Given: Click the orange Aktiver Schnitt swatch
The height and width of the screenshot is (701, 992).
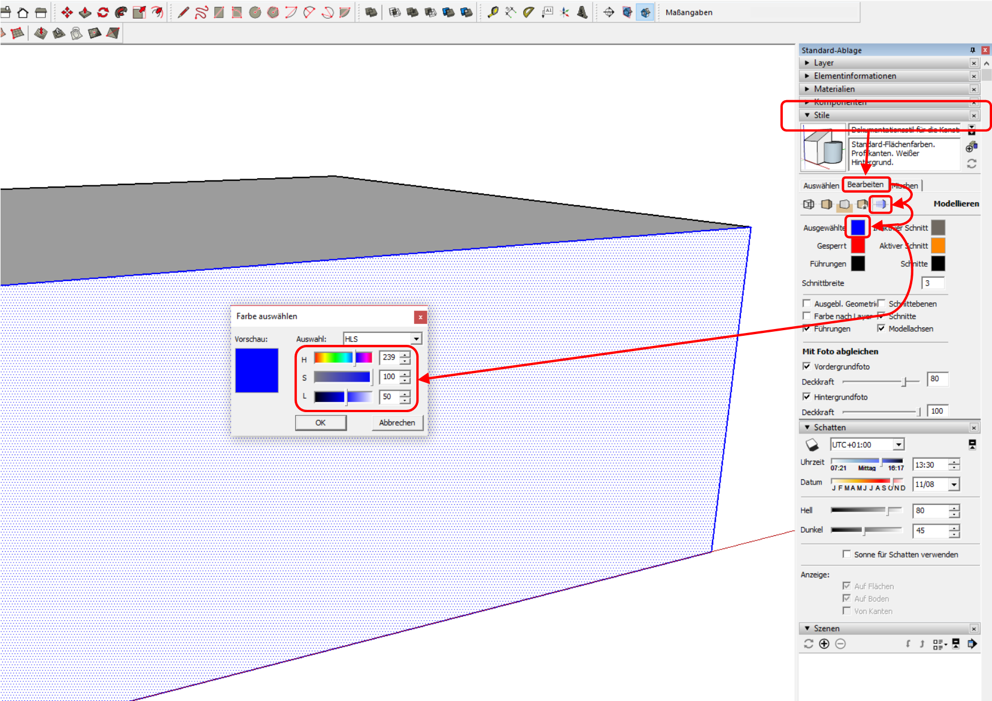Looking at the screenshot, I should [938, 246].
